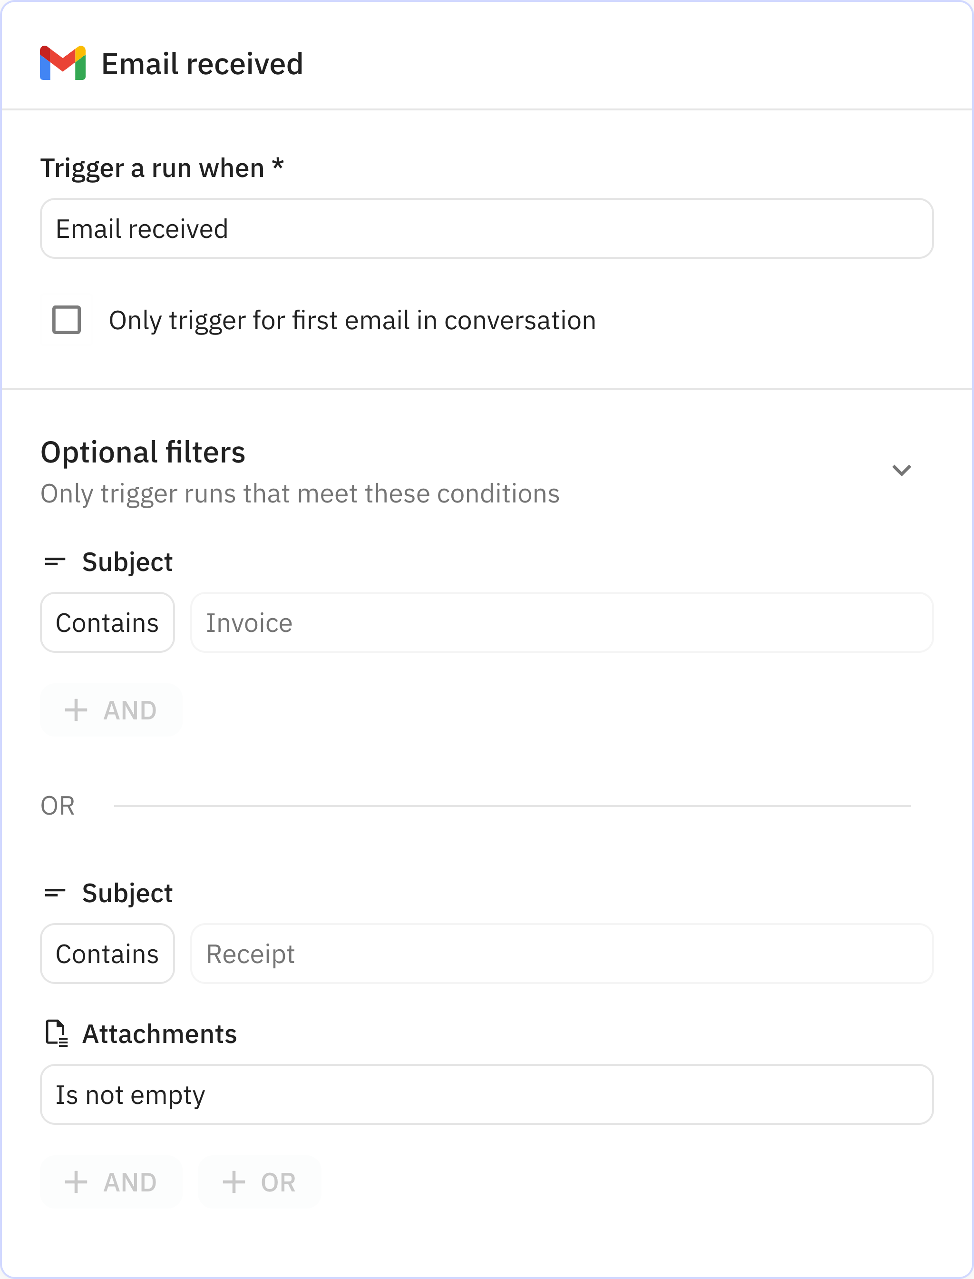Click the first Subject filter label
Viewport: 974px width, 1279px height.
[127, 562]
